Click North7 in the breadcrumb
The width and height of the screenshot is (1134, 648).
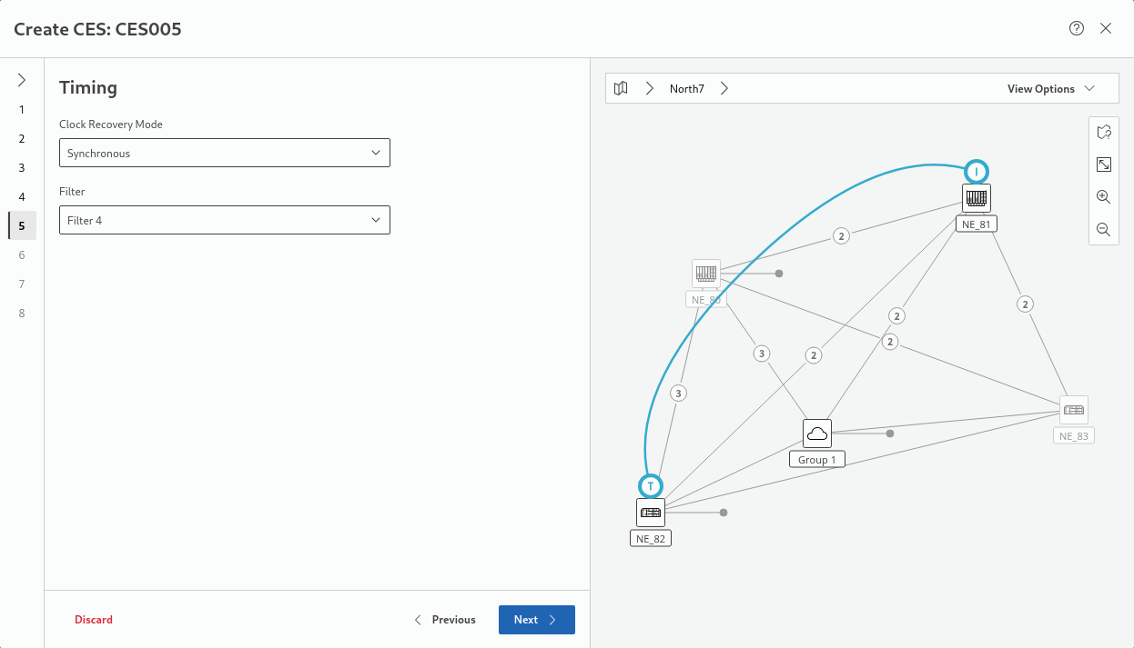click(x=687, y=89)
